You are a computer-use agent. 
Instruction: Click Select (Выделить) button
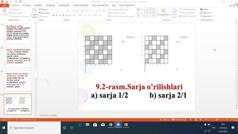point(206,16)
